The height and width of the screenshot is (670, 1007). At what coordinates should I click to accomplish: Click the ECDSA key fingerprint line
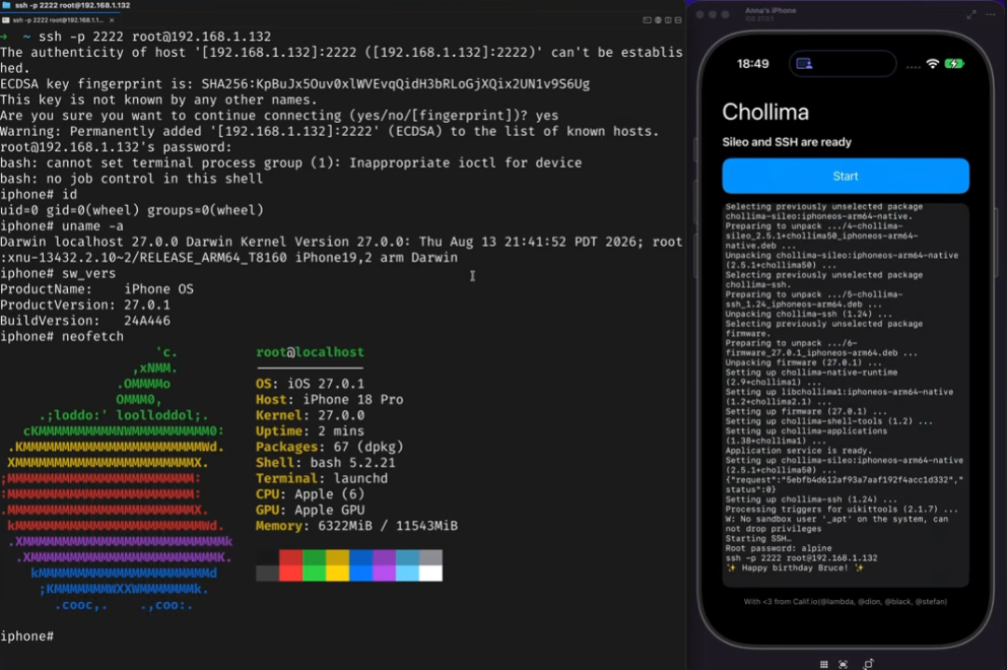pos(295,84)
